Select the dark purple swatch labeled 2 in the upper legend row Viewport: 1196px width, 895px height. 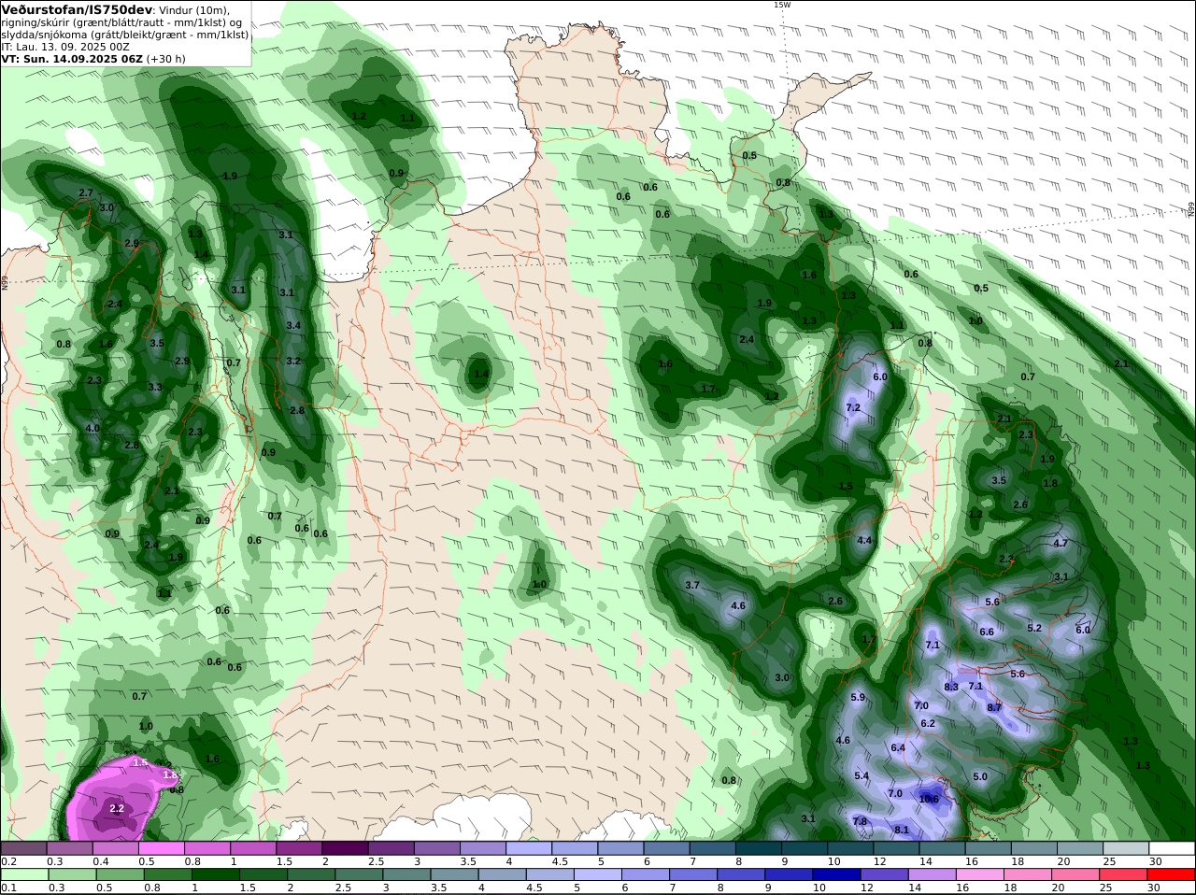(x=345, y=848)
